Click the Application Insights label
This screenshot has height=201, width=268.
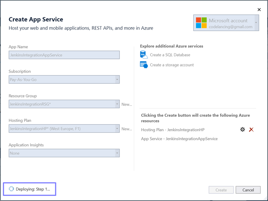(x=26, y=145)
